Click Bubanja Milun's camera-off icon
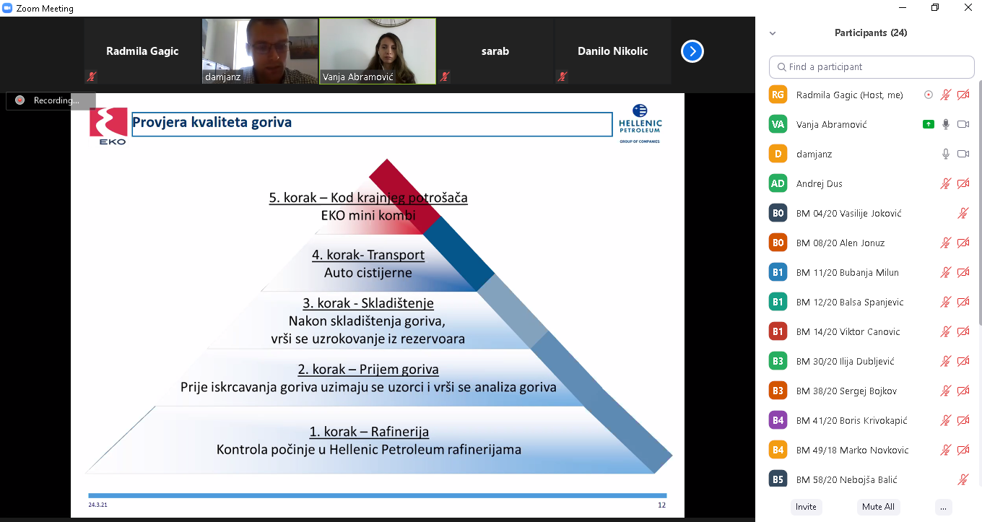This screenshot has width=982, height=522. pyautogui.click(x=963, y=272)
